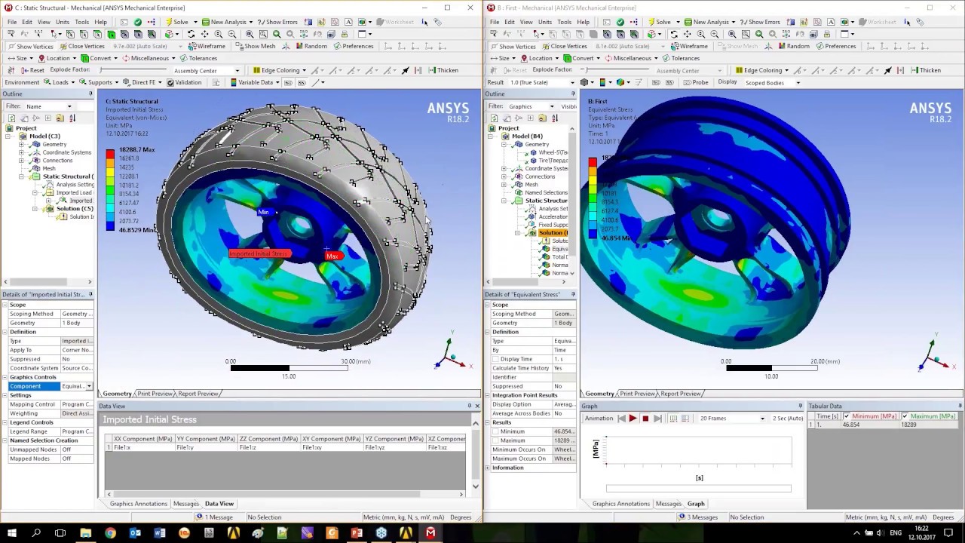
Task: Open the Edge Coloring dropdown in left window
Action: click(x=304, y=70)
